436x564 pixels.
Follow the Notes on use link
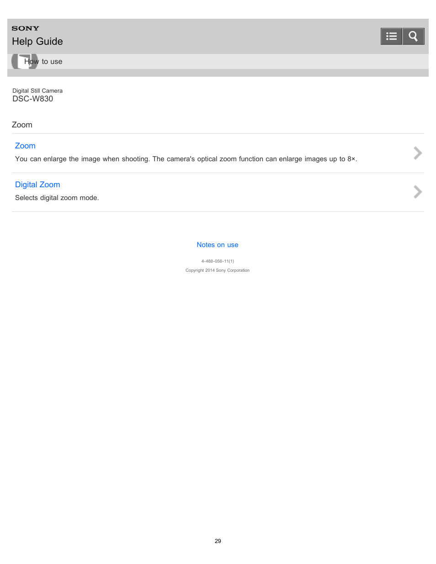[218, 245]
